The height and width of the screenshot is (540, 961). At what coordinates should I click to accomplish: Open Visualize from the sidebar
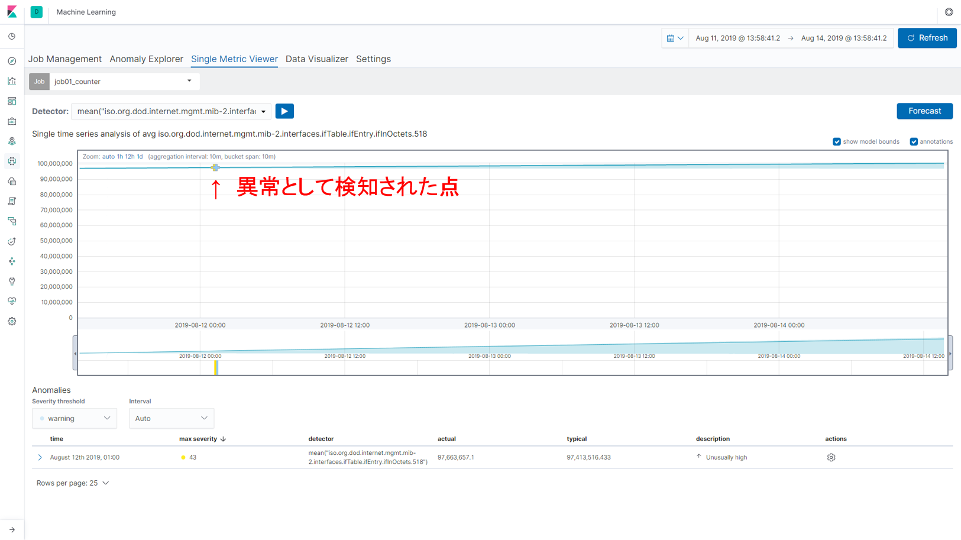click(12, 81)
